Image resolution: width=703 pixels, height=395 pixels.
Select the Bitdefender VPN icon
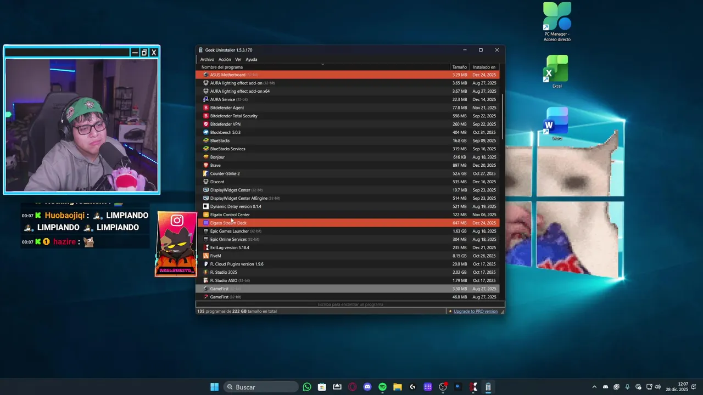pyautogui.click(x=206, y=124)
